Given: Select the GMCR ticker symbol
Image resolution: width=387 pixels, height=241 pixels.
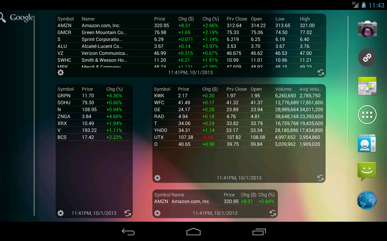Looking at the screenshot, I should (64, 33).
